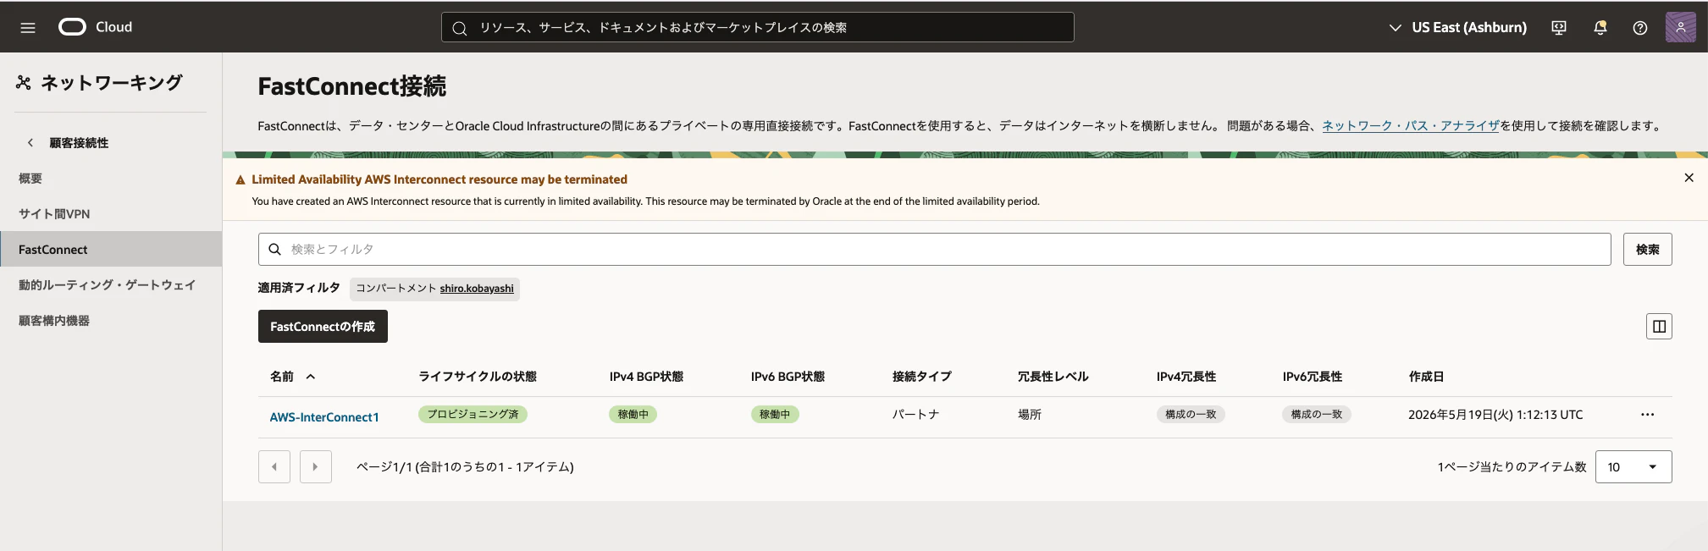
Task: Sort by 名前 using the arrow
Action: coord(311,377)
